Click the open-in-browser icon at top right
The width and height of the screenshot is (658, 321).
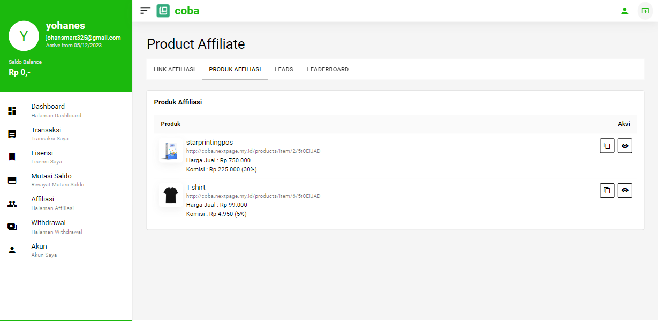(x=645, y=11)
